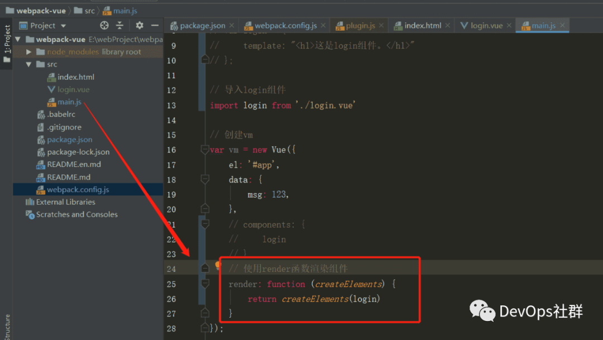Viewport: 603px width, 340px height.
Task: Click the fold marker at line 10
Action: tap(205, 60)
